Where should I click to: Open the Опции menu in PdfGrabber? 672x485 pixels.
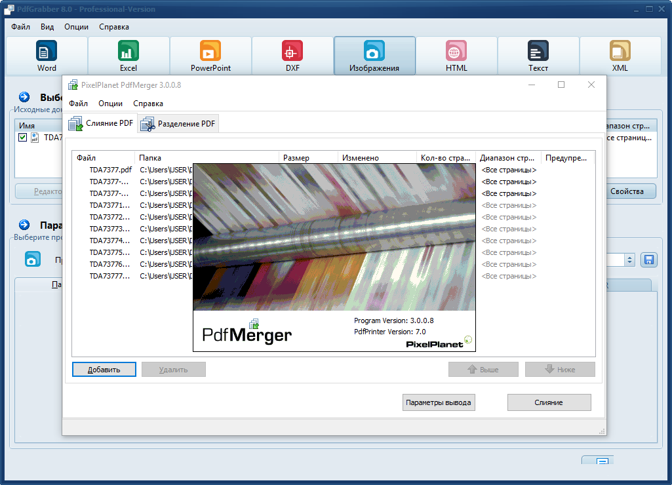click(x=76, y=27)
